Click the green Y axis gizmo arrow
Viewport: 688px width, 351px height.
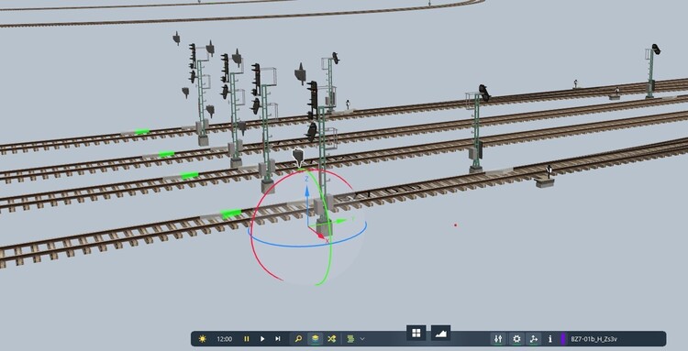point(341,221)
